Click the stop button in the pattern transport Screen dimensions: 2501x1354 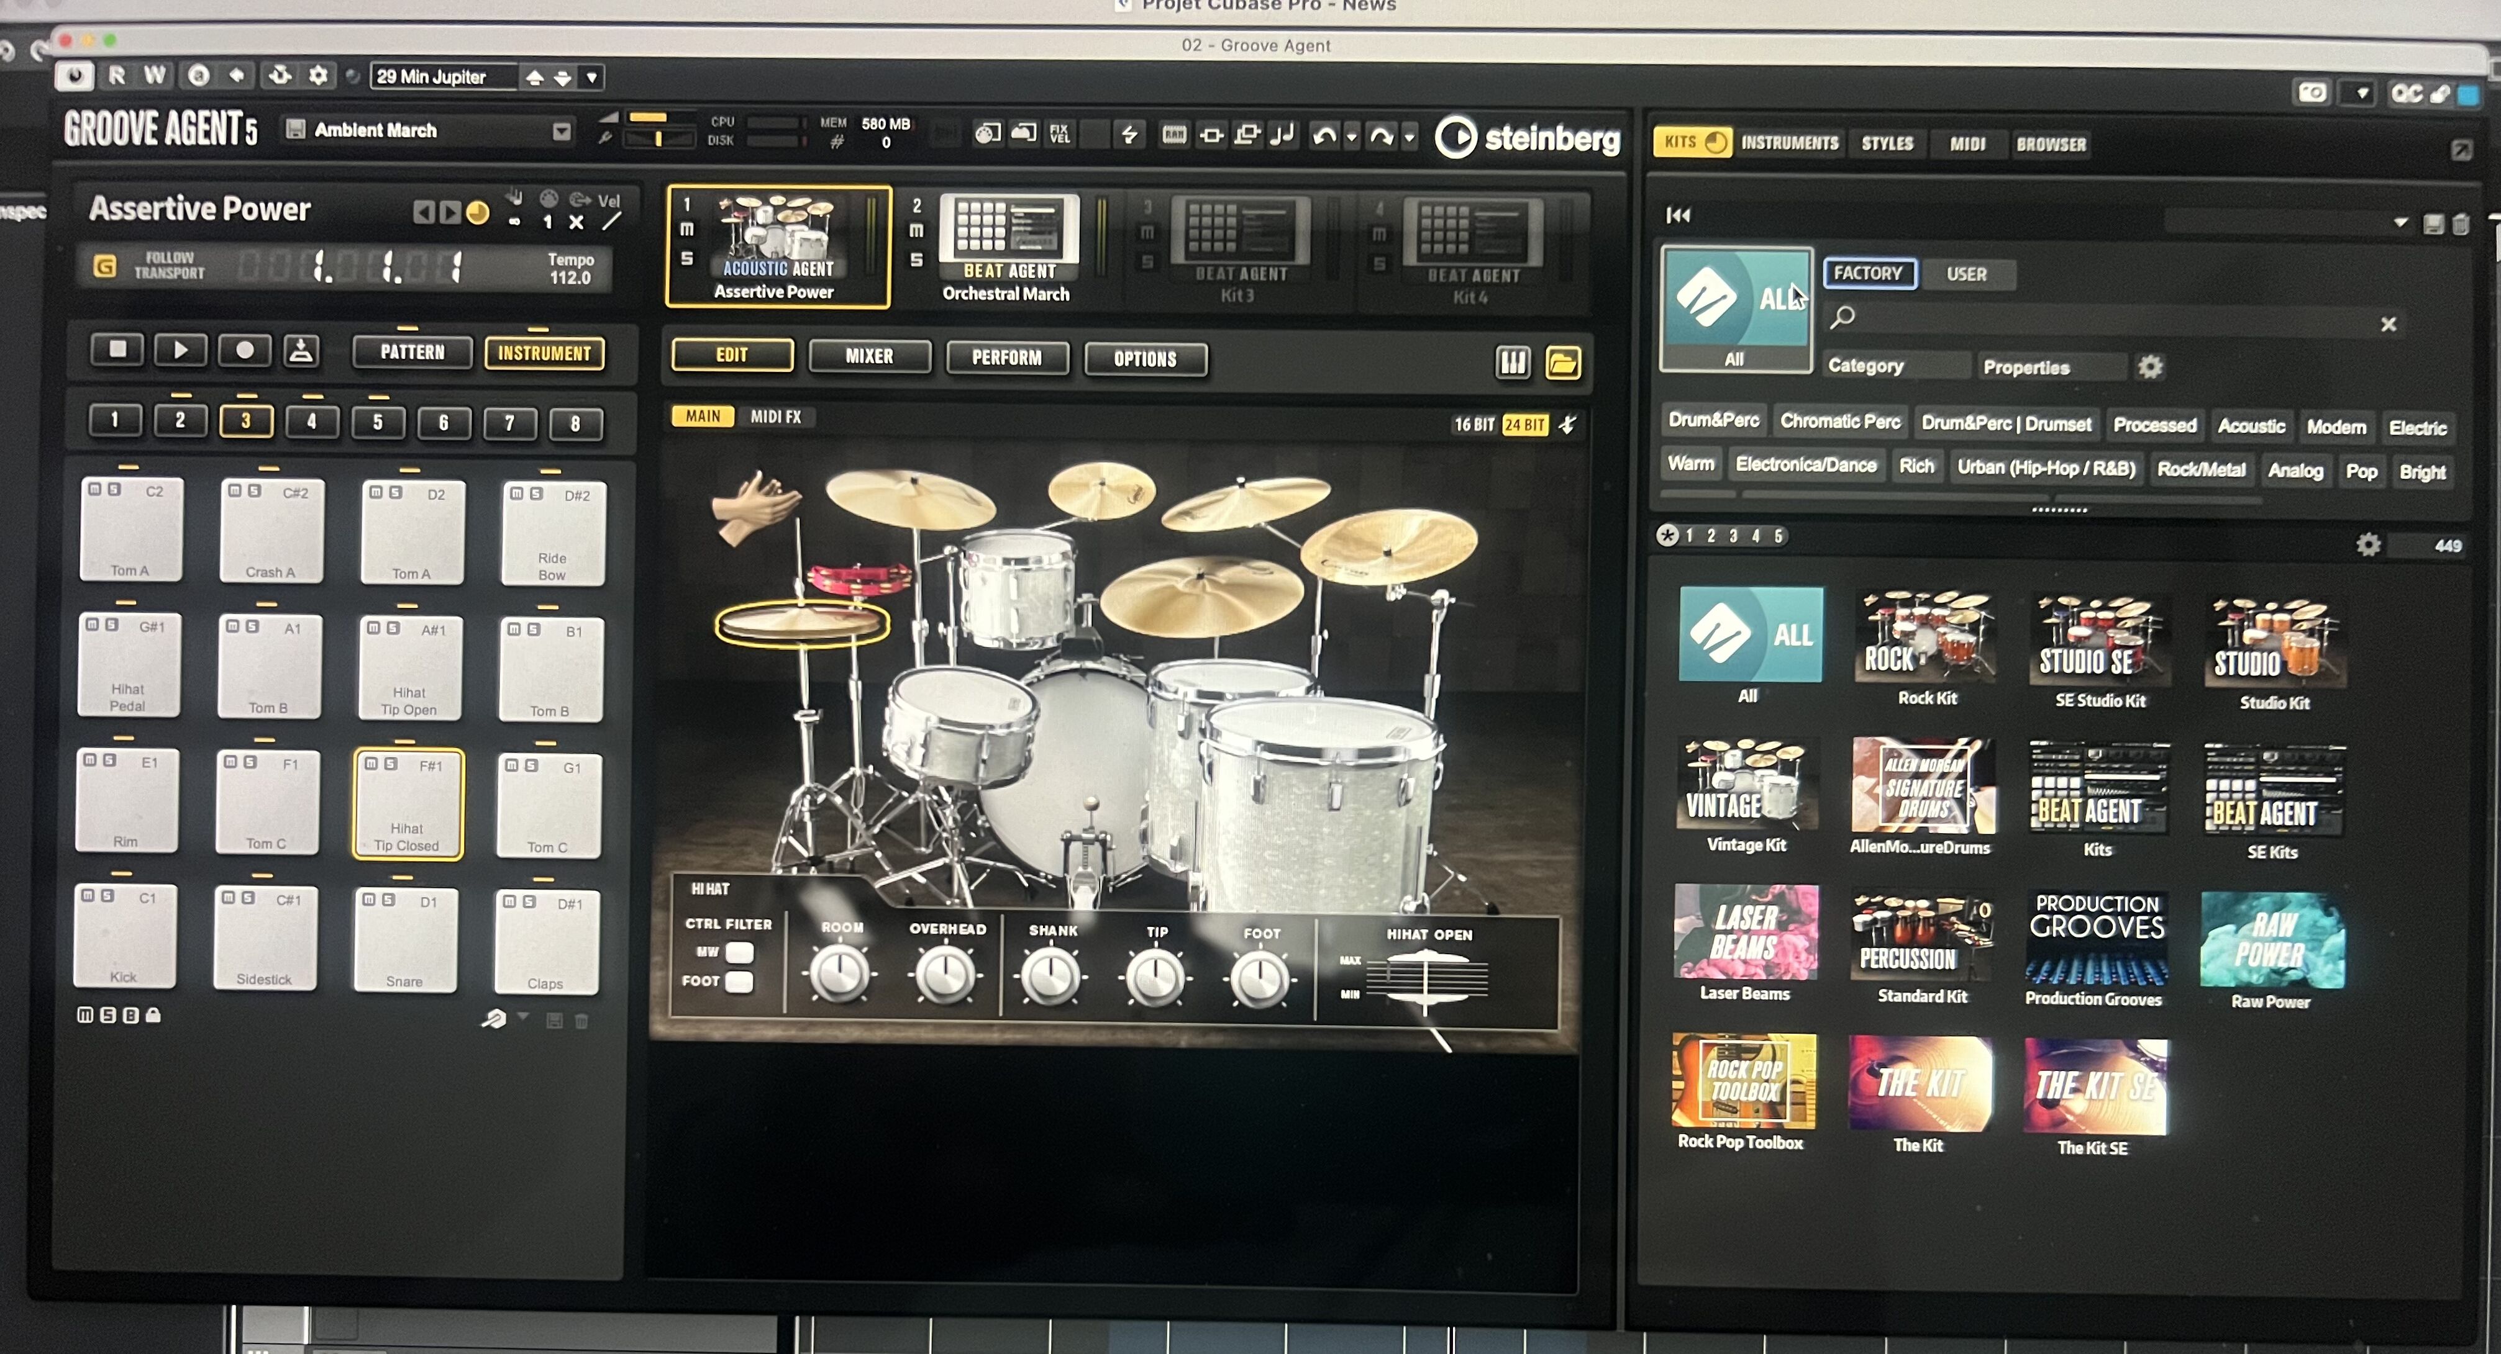[116, 351]
